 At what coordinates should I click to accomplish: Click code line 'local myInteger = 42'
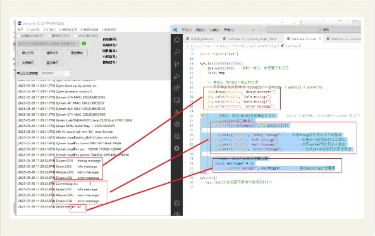click(x=235, y=163)
